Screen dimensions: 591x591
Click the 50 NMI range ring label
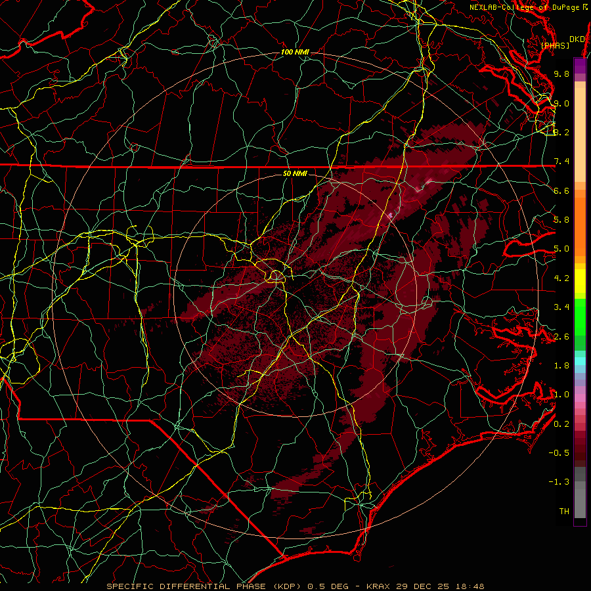(x=295, y=173)
